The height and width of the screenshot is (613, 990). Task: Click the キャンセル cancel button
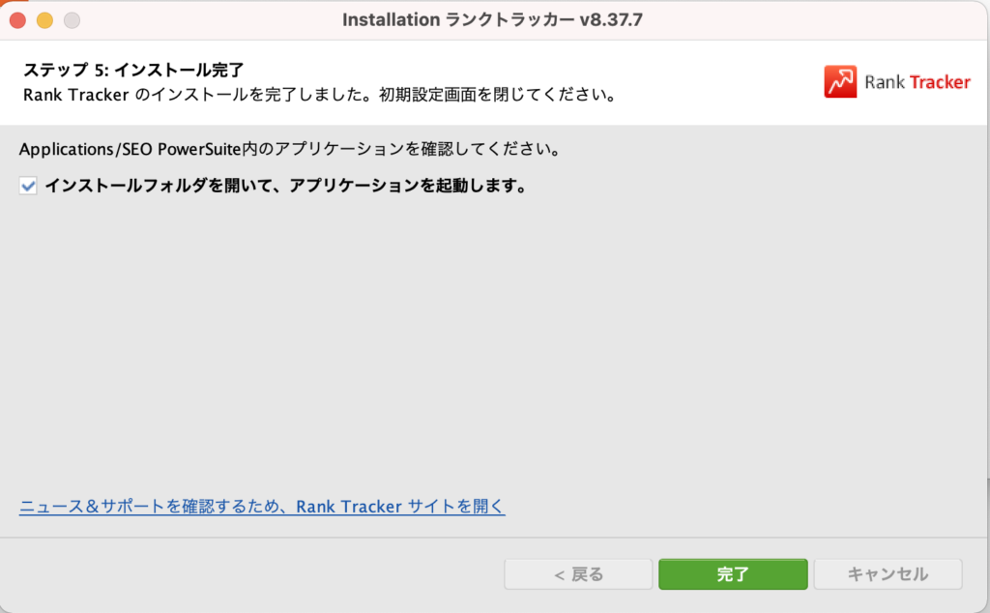pos(888,574)
